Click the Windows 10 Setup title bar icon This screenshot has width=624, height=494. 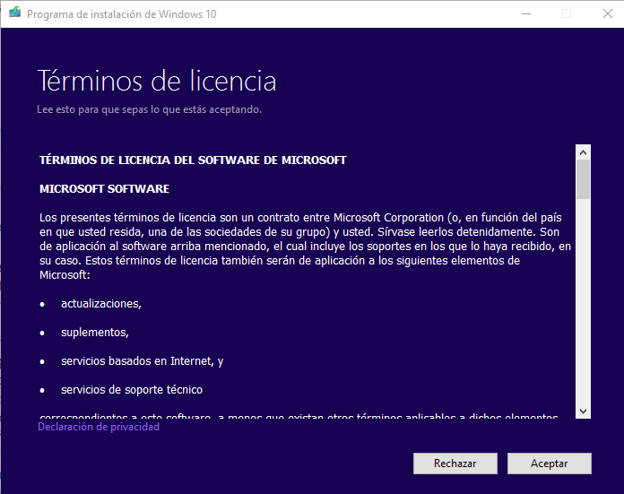14,13
